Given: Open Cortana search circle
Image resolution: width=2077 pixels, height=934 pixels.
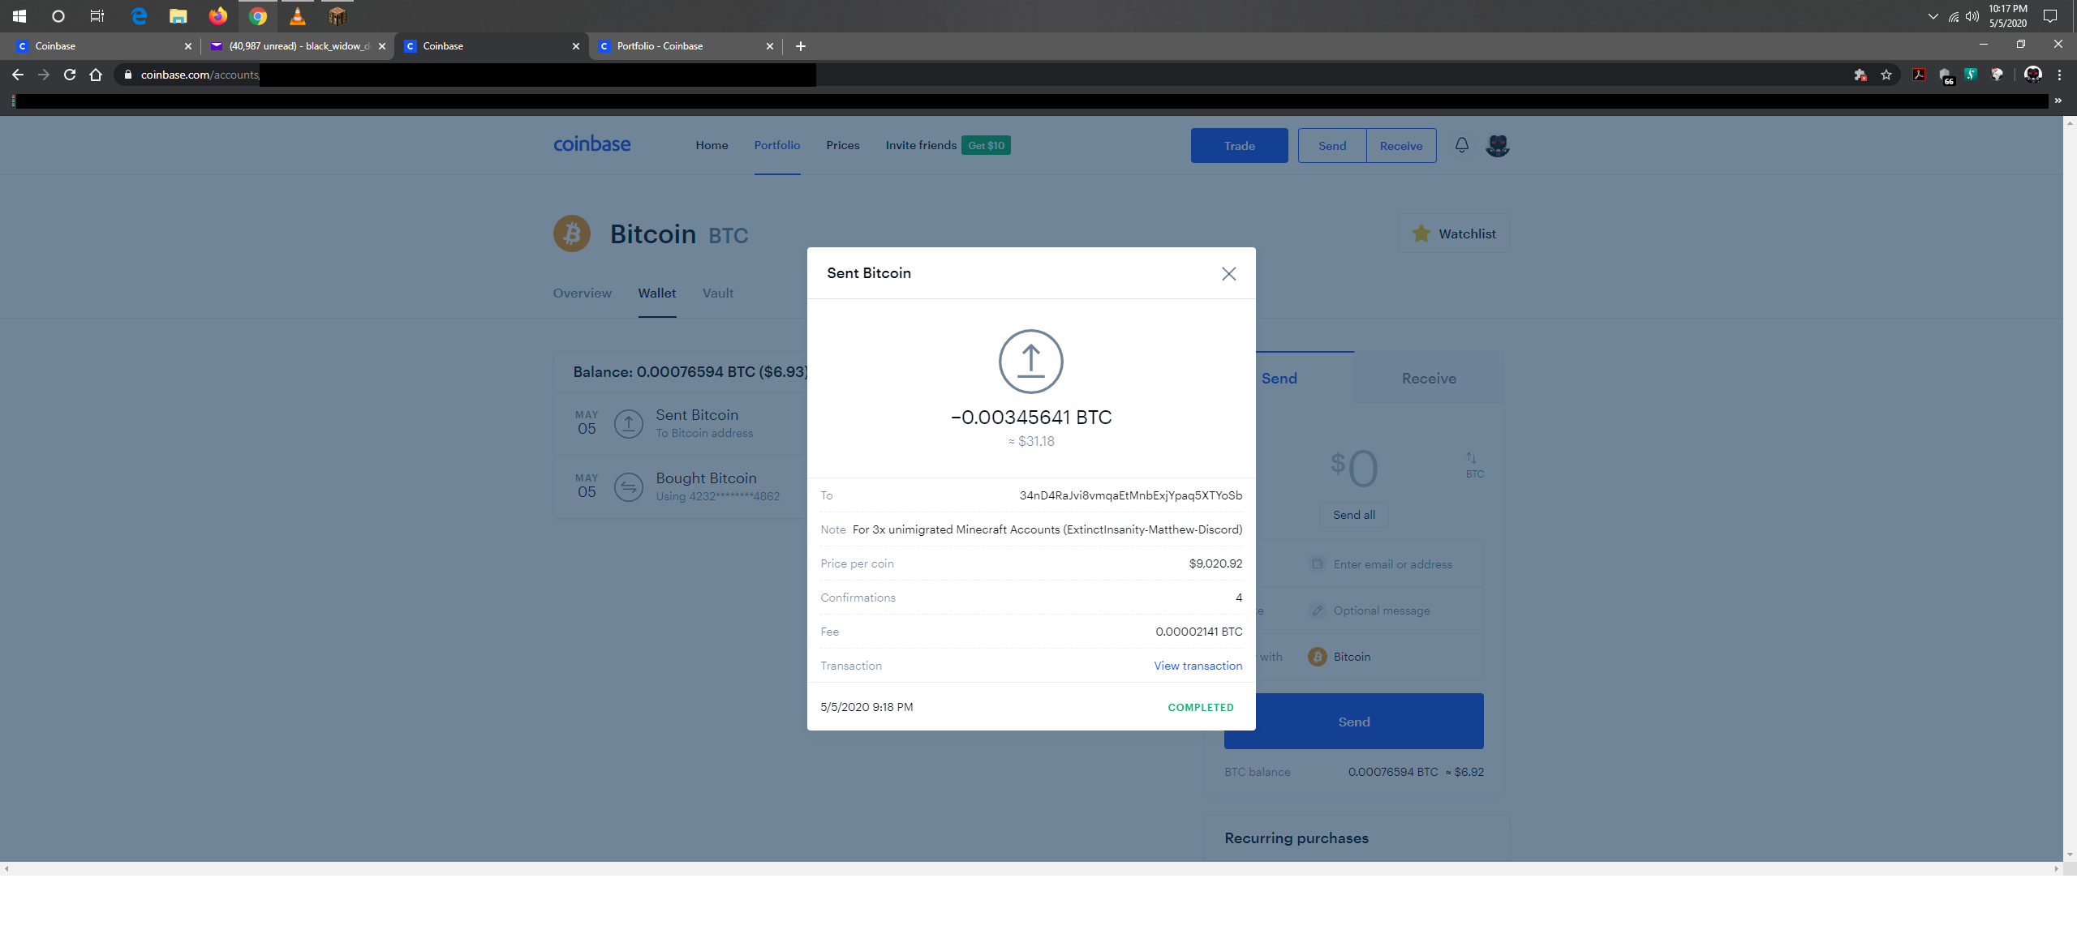Looking at the screenshot, I should (58, 15).
